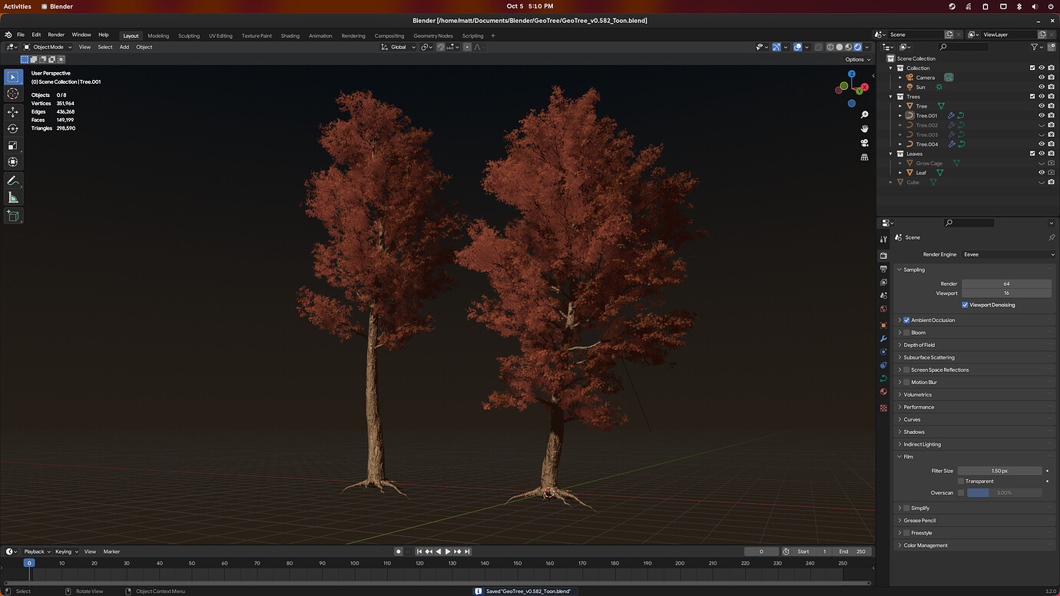Click the pan view hand icon
This screenshot has width=1060, height=596.
(864, 128)
